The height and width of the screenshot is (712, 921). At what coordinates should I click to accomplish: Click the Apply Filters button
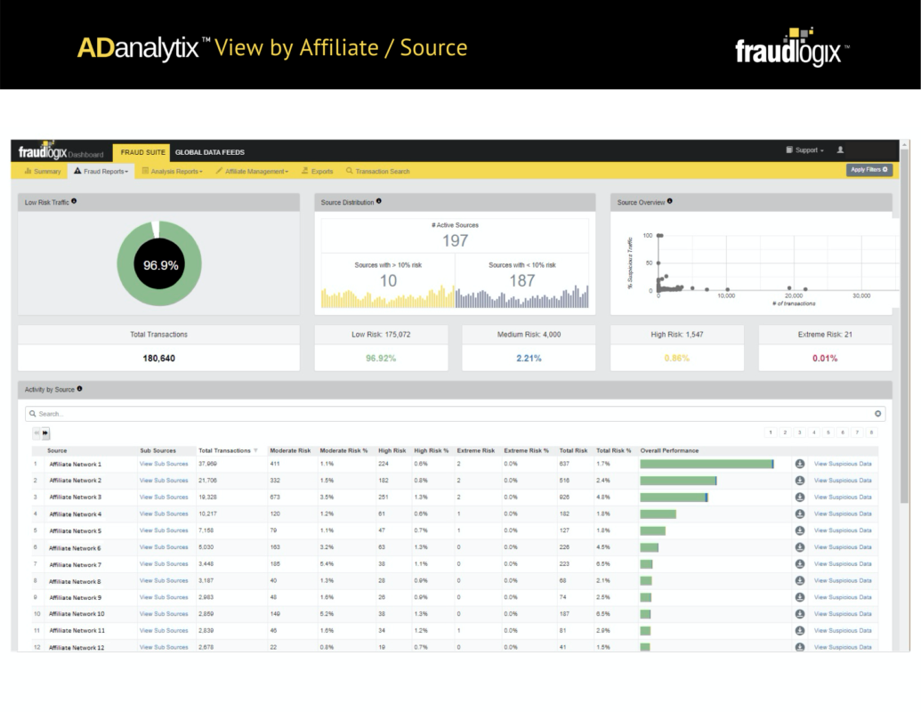[x=869, y=169]
